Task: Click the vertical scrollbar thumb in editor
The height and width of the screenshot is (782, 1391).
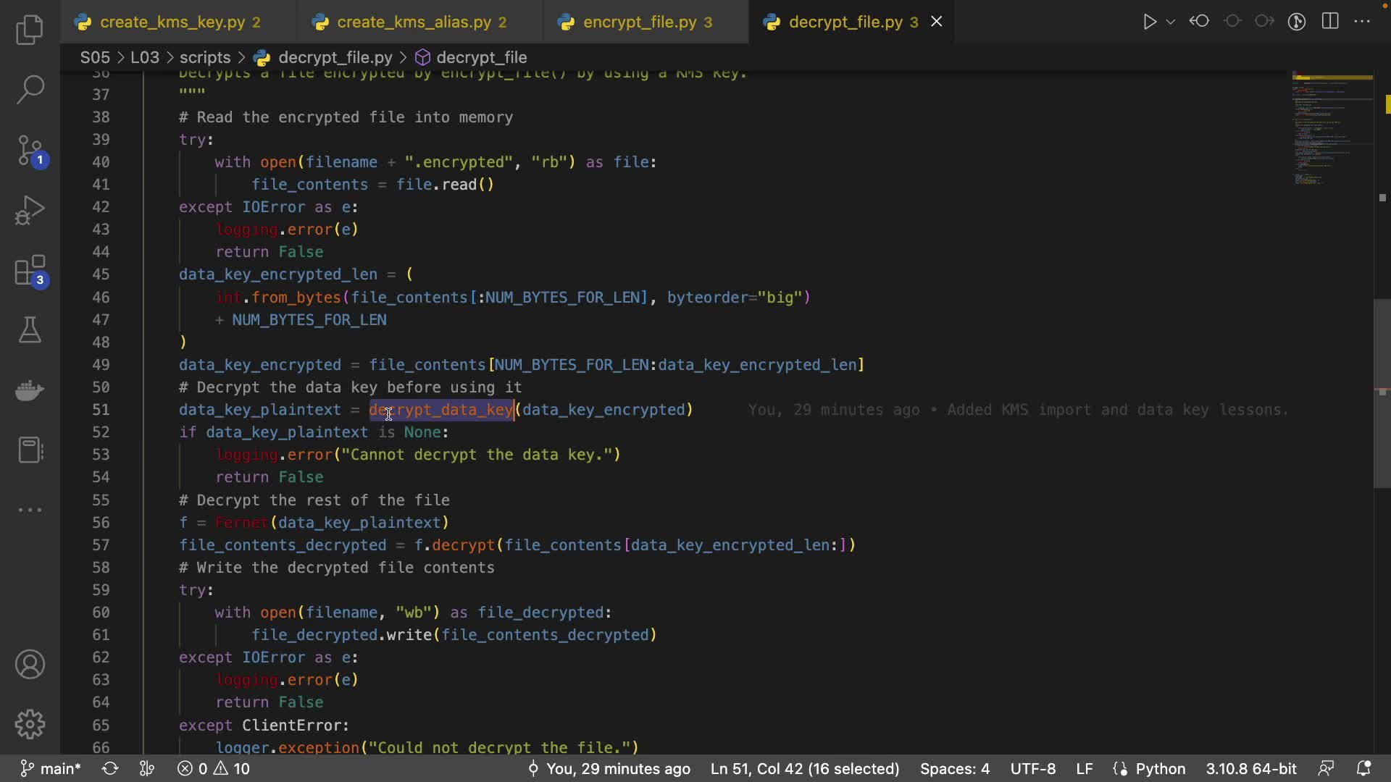Action: [1382, 393]
